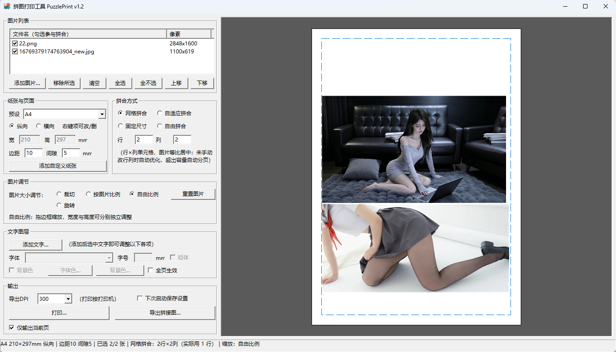Image resolution: width=616 pixels, height=352 pixels.
Task: Click the 边距 margin input field
Action: 33,153
